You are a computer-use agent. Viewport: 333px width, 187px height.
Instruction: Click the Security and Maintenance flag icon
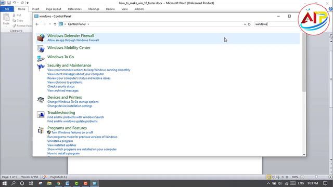(41, 68)
